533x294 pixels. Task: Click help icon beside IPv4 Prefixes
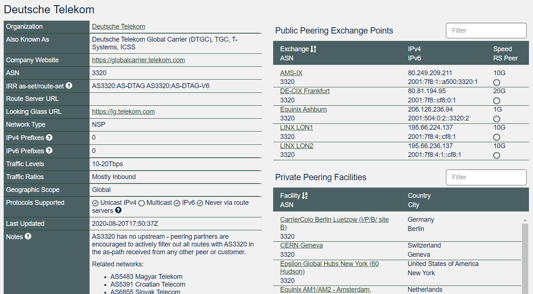coord(49,137)
